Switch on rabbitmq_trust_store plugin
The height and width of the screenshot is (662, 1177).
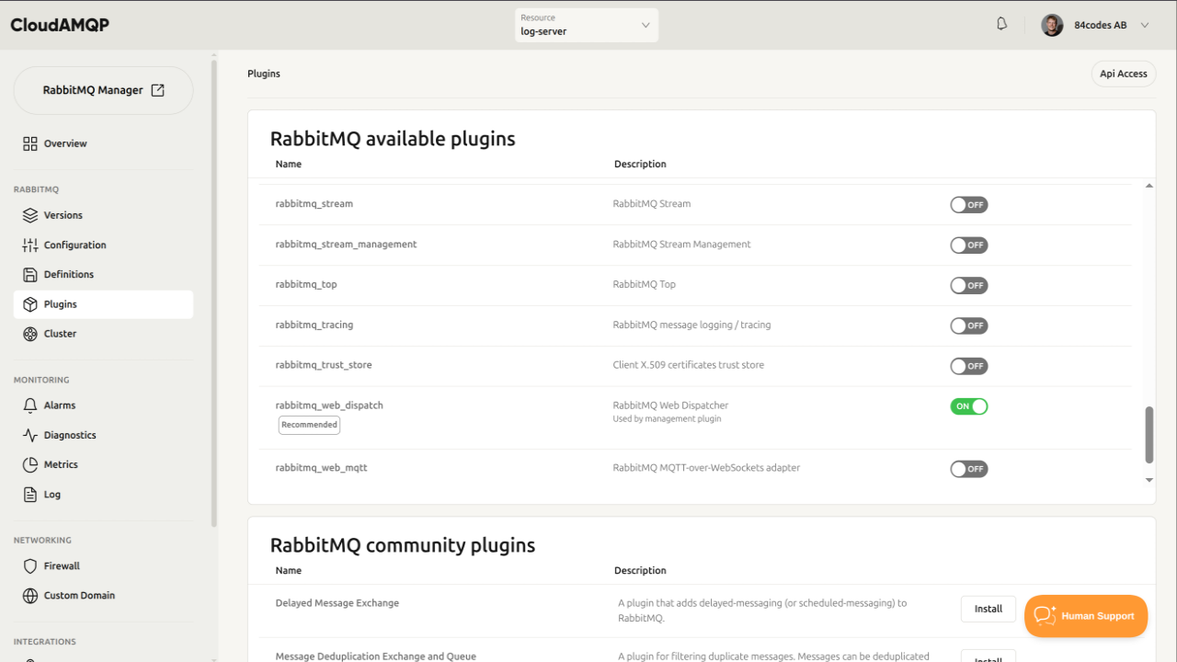tap(969, 366)
